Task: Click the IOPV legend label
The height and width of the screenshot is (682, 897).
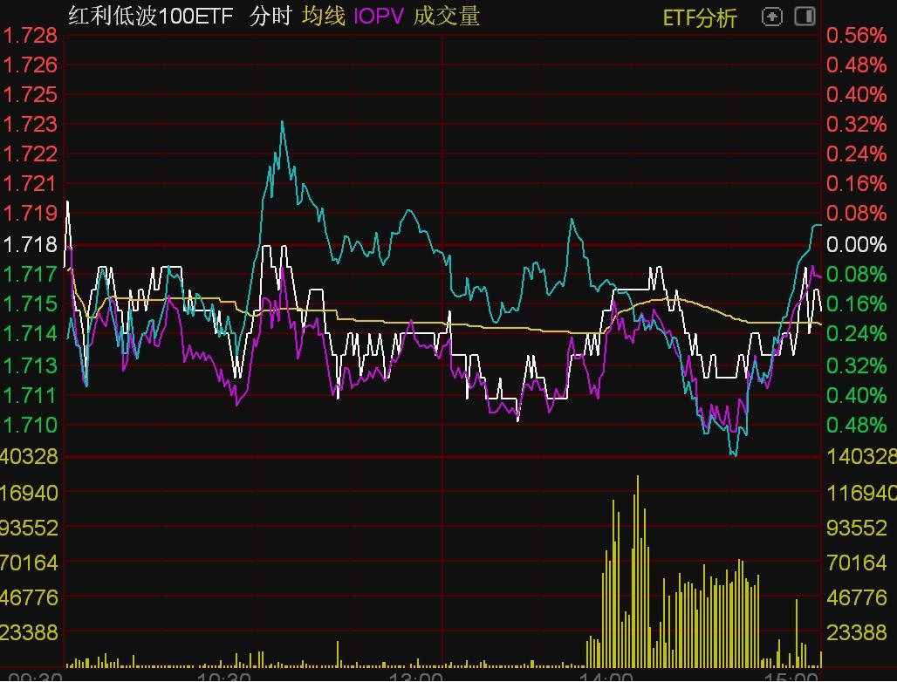Action: click(379, 17)
